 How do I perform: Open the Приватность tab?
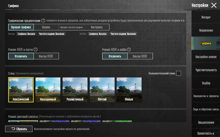pyautogui.click(x=206, y=133)
